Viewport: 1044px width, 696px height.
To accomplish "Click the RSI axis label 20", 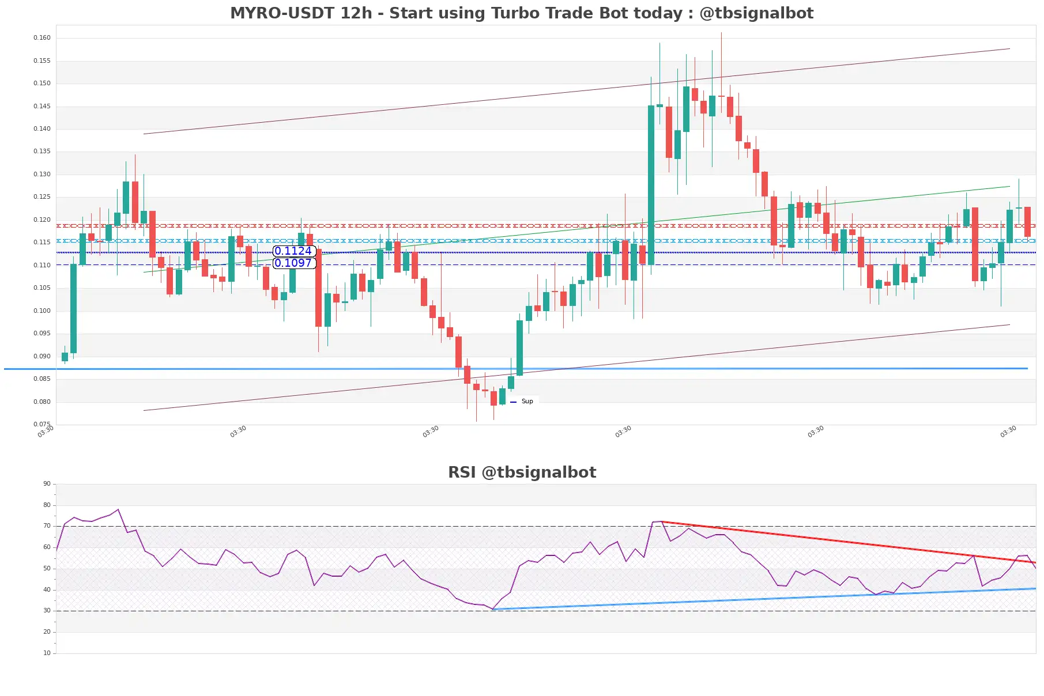I will 47,631.
